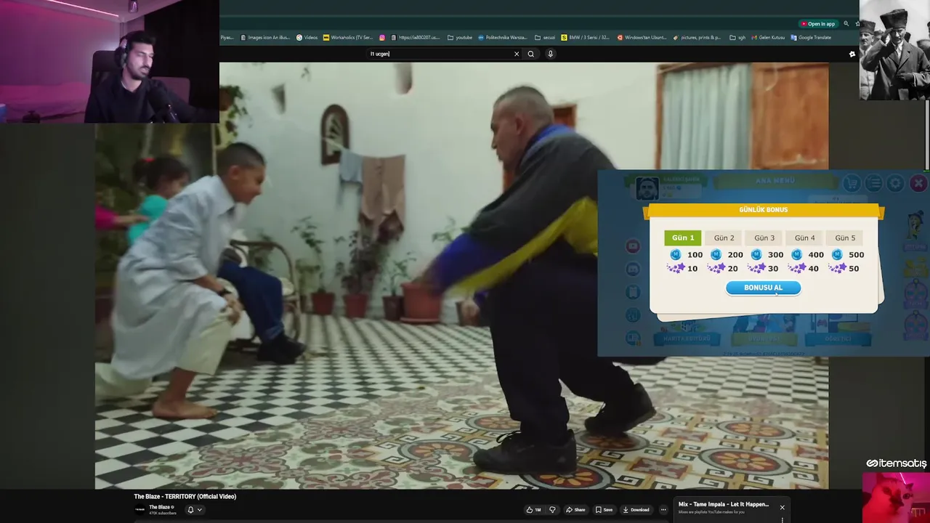Dismiss the Mix Tame Impala card

coord(783,507)
